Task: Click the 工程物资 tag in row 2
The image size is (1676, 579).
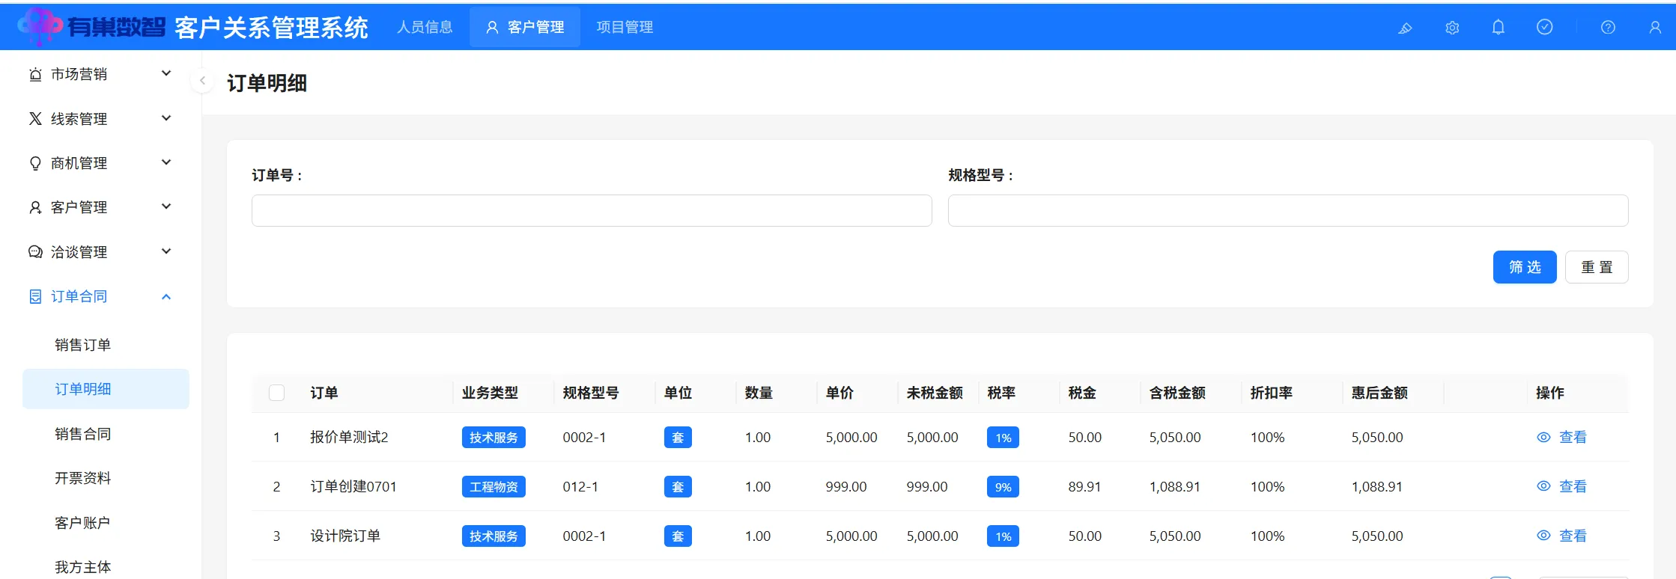Action: click(494, 487)
